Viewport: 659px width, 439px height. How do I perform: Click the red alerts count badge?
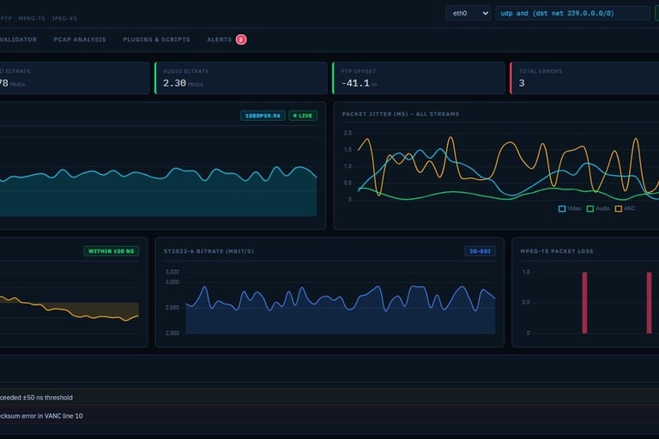pos(241,39)
